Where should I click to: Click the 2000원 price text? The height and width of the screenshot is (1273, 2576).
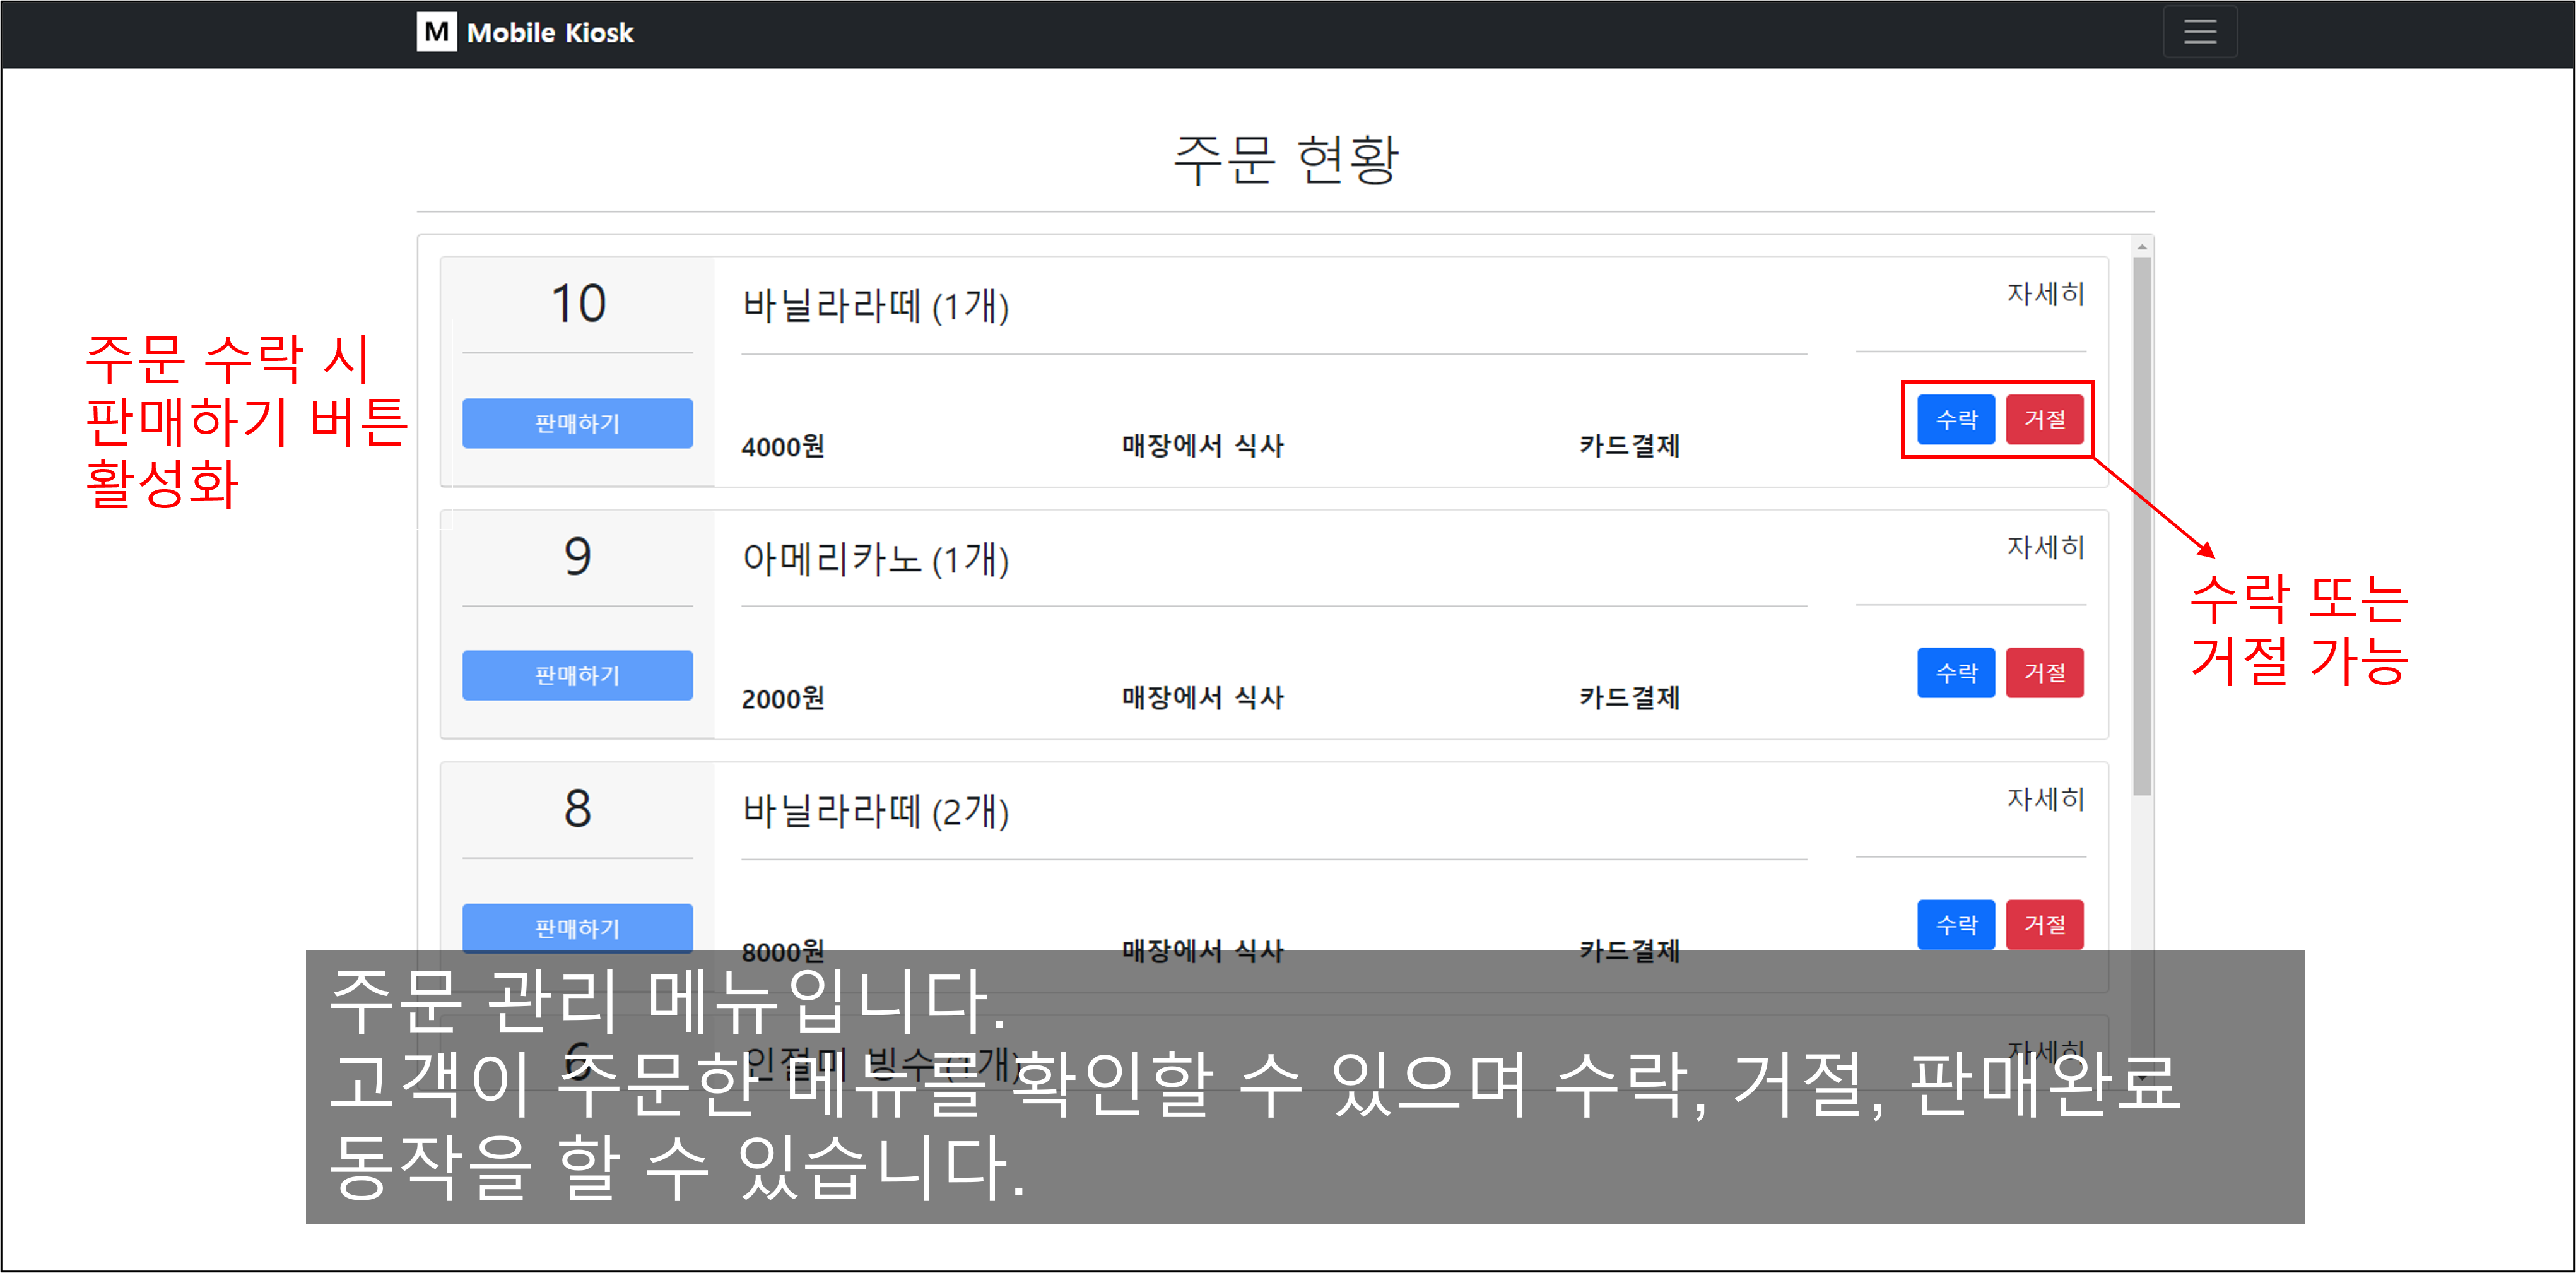tap(783, 698)
